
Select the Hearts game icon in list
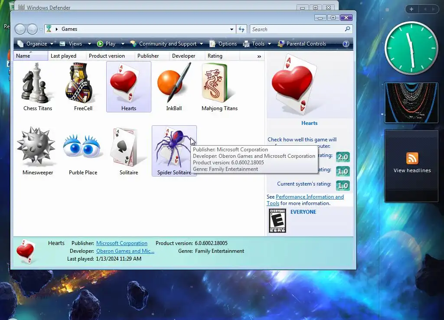[124, 82]
